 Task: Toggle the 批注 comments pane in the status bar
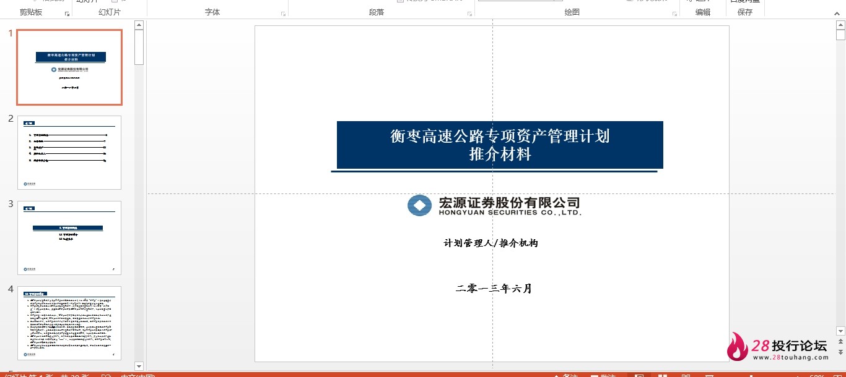(x=603, y=375)
